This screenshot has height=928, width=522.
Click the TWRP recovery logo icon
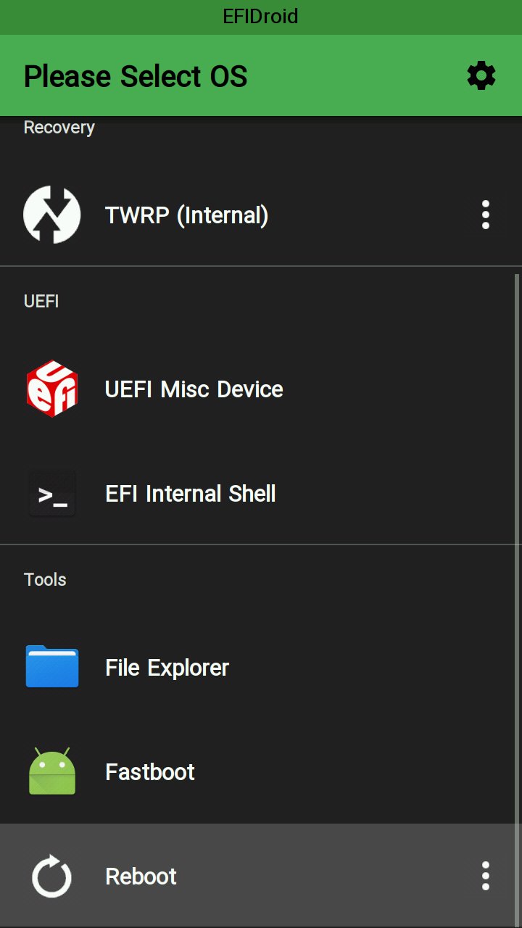pyautogui.click(x=51, y=215)
